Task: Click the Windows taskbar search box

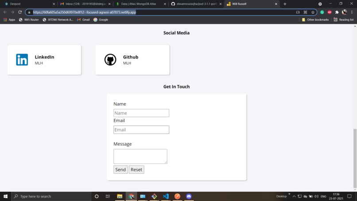Action: 51,196
